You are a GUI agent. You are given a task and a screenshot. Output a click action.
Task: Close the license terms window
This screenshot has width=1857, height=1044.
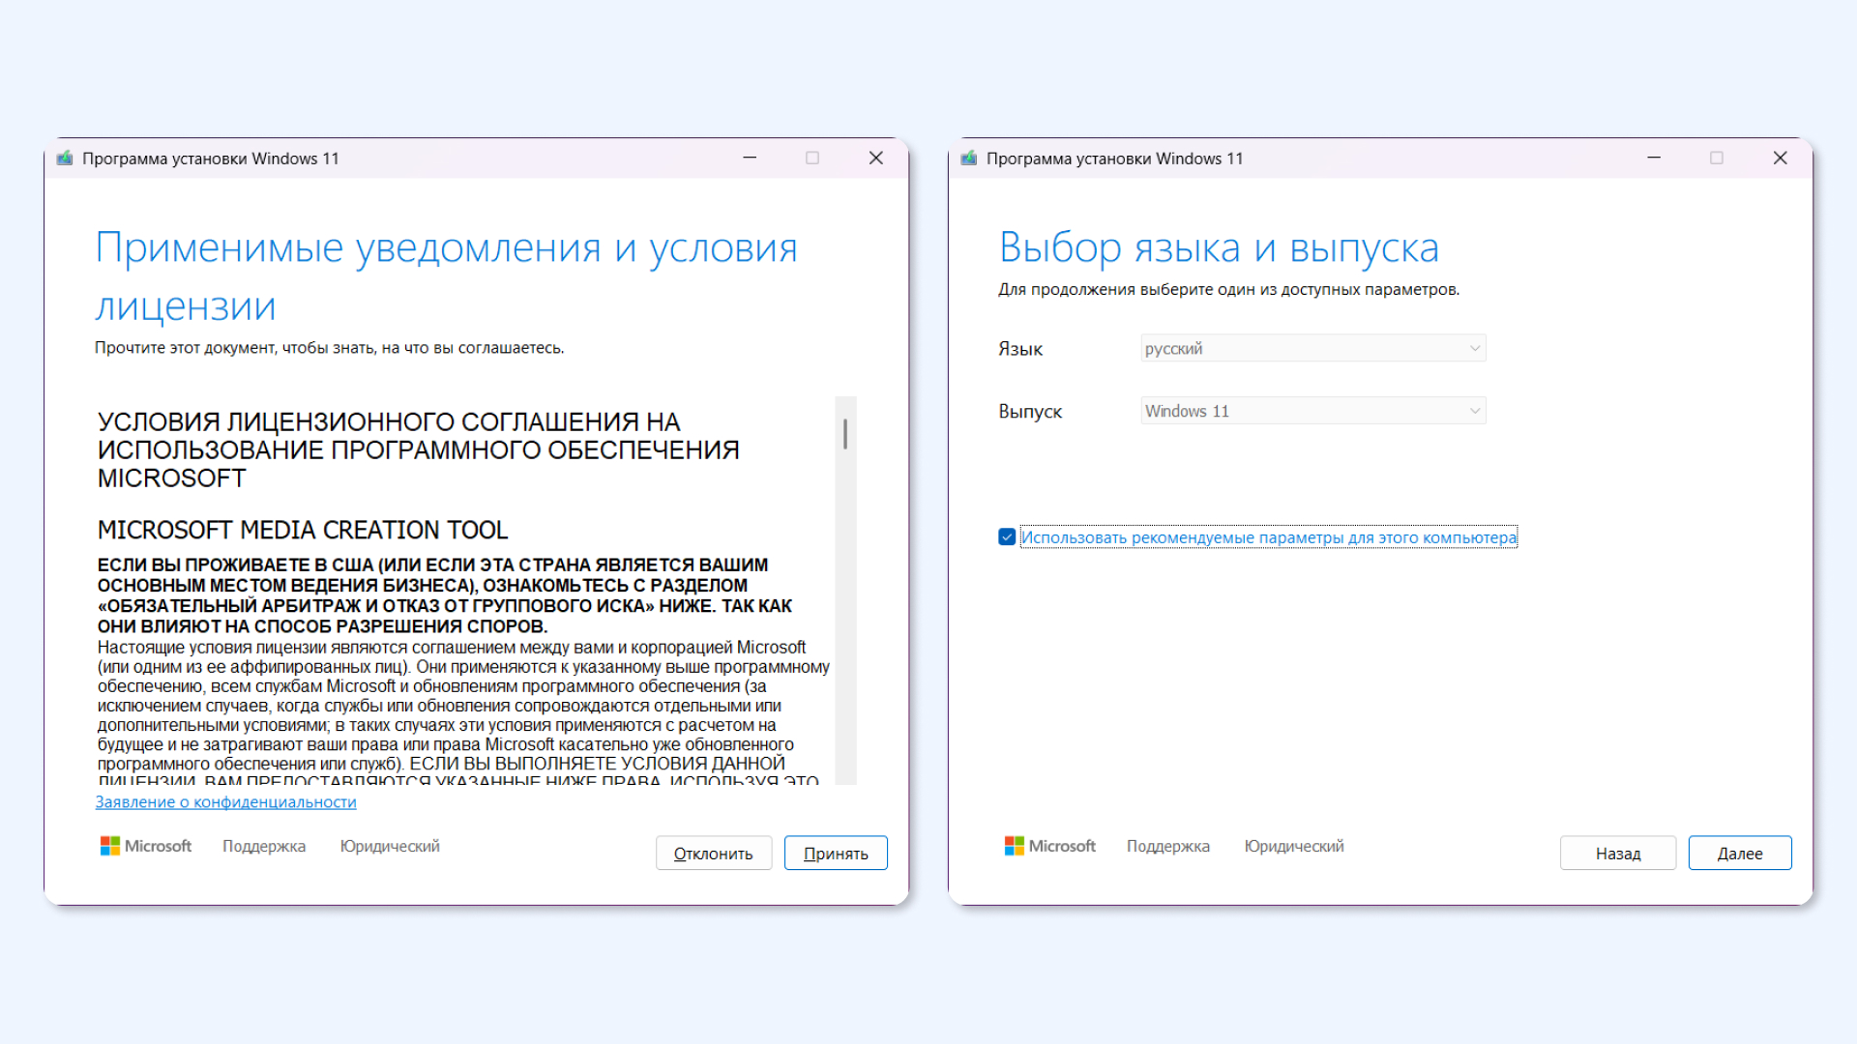click(876, 158)
